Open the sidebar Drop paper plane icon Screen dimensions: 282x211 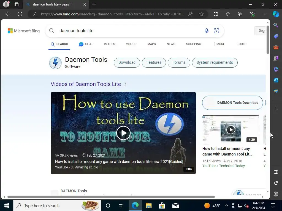(276, 91)
